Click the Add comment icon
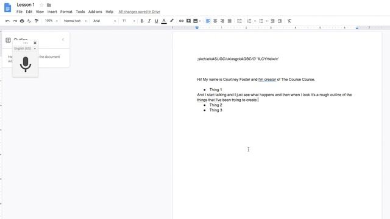The image size is (390, 219). coord(188,21)
